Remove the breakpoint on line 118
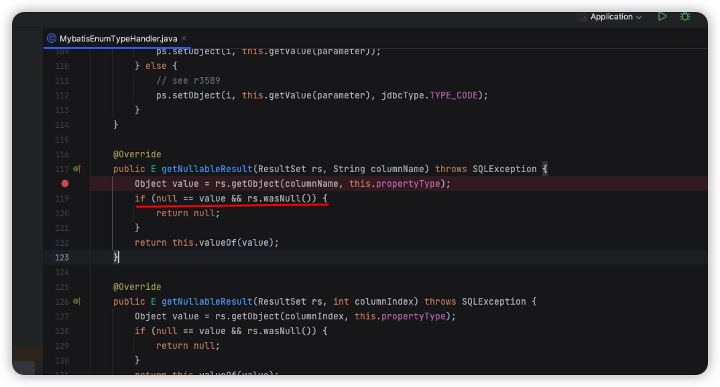 (65, 183)
